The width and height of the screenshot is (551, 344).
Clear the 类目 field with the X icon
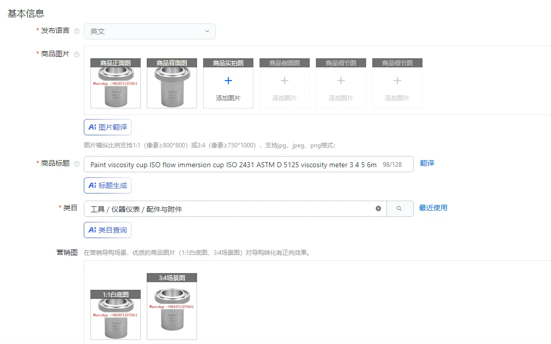(x=378, y=209)
